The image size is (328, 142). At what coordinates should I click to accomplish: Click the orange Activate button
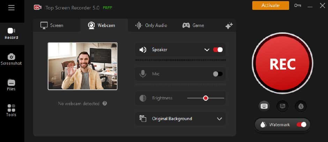(x=270, y=6)
